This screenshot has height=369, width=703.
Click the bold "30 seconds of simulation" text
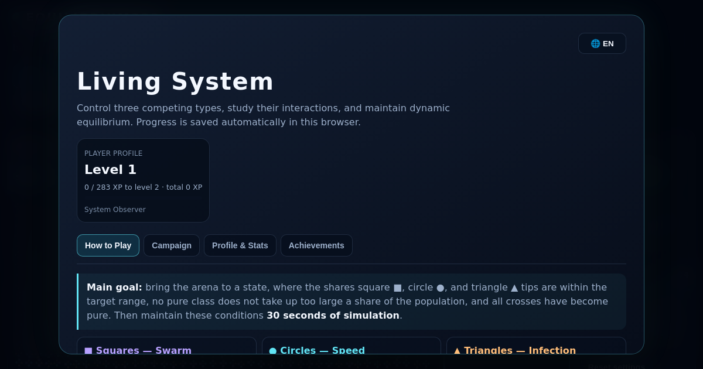pos(333,316)
